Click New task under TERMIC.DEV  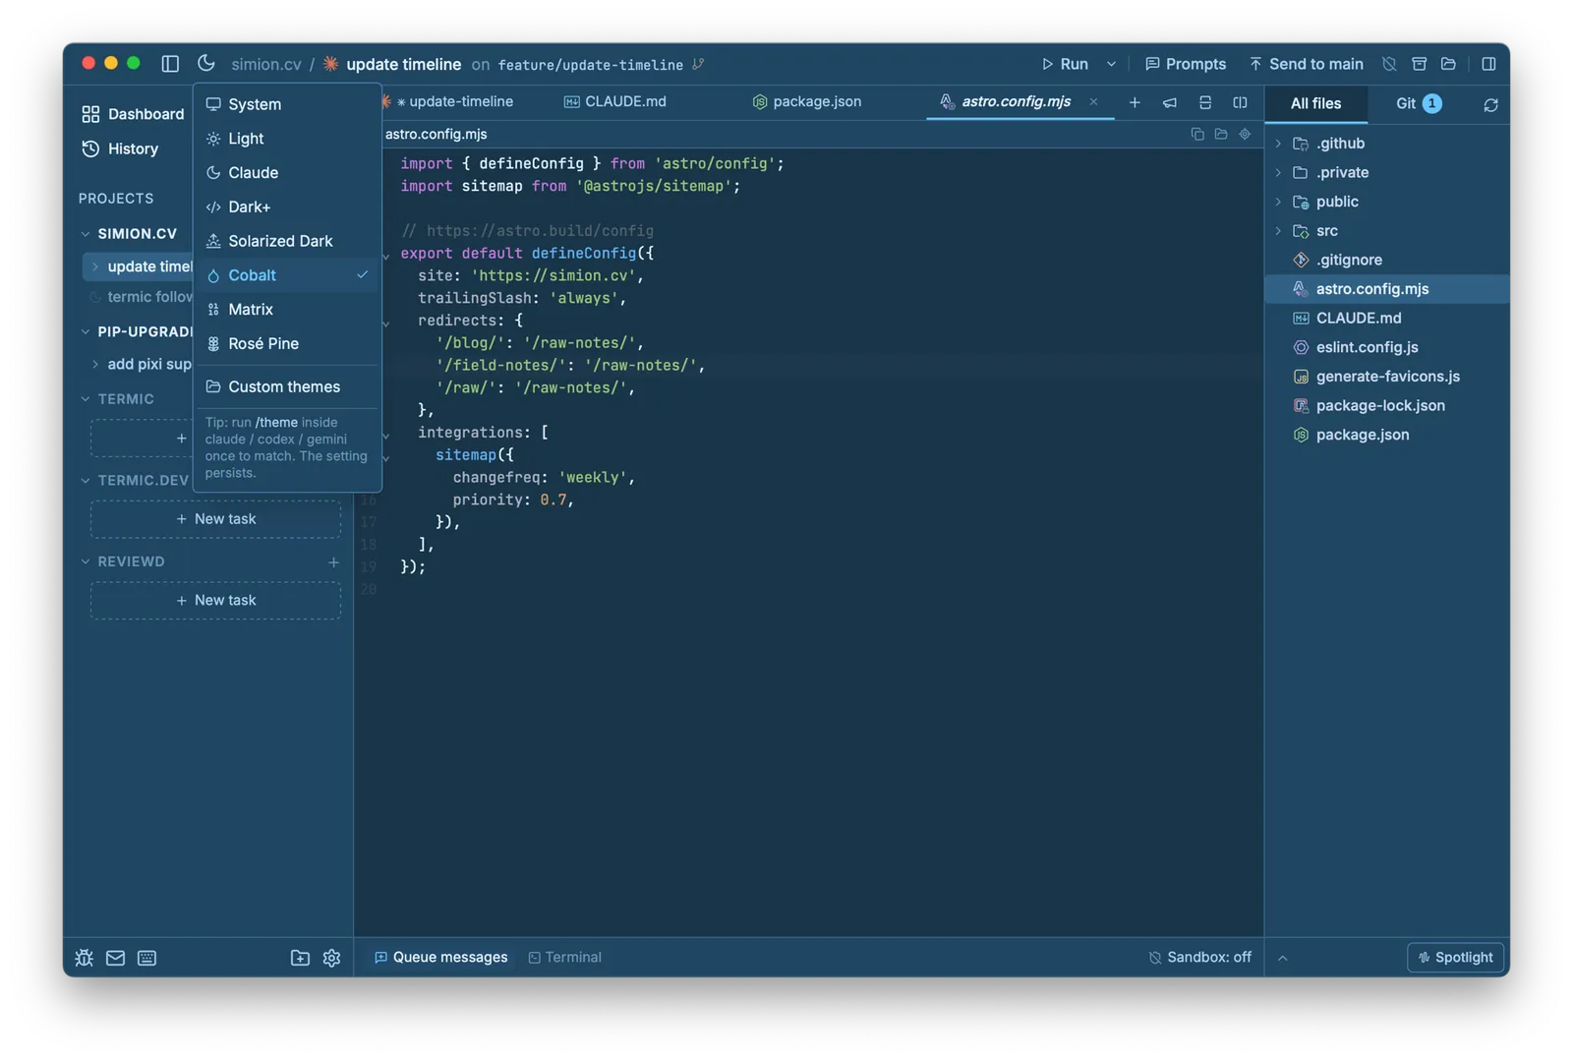point(216,519)
